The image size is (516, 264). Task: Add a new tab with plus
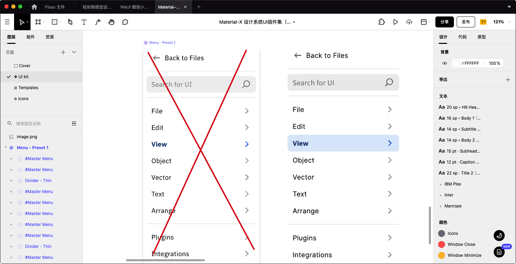click(199, 7)
